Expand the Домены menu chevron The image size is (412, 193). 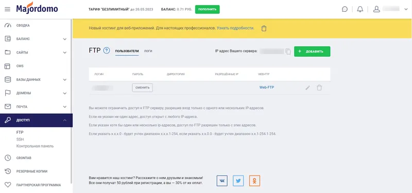click(x=65, y=93)
